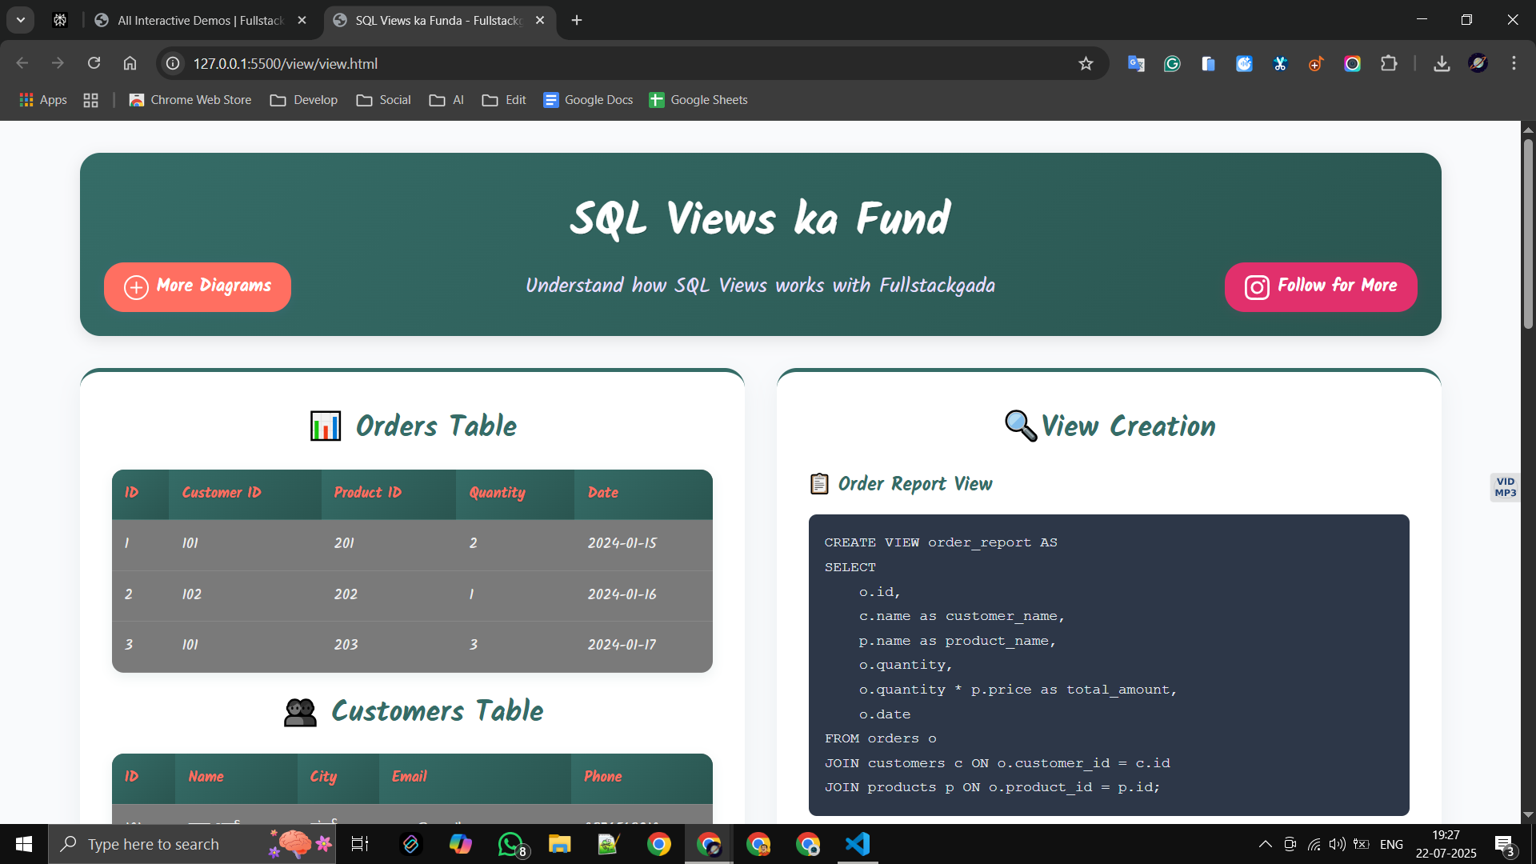Open WhatsApp from the taskbar

point(510,844)
